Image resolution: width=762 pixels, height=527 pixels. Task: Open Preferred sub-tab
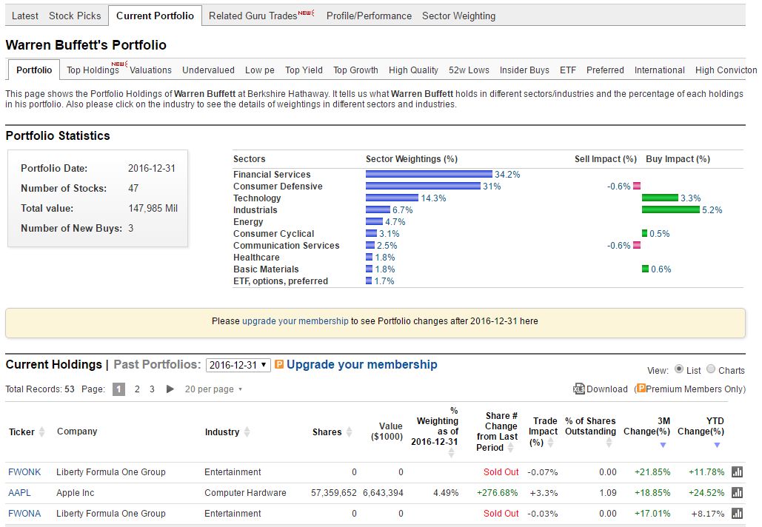click(x=605, y=70)
